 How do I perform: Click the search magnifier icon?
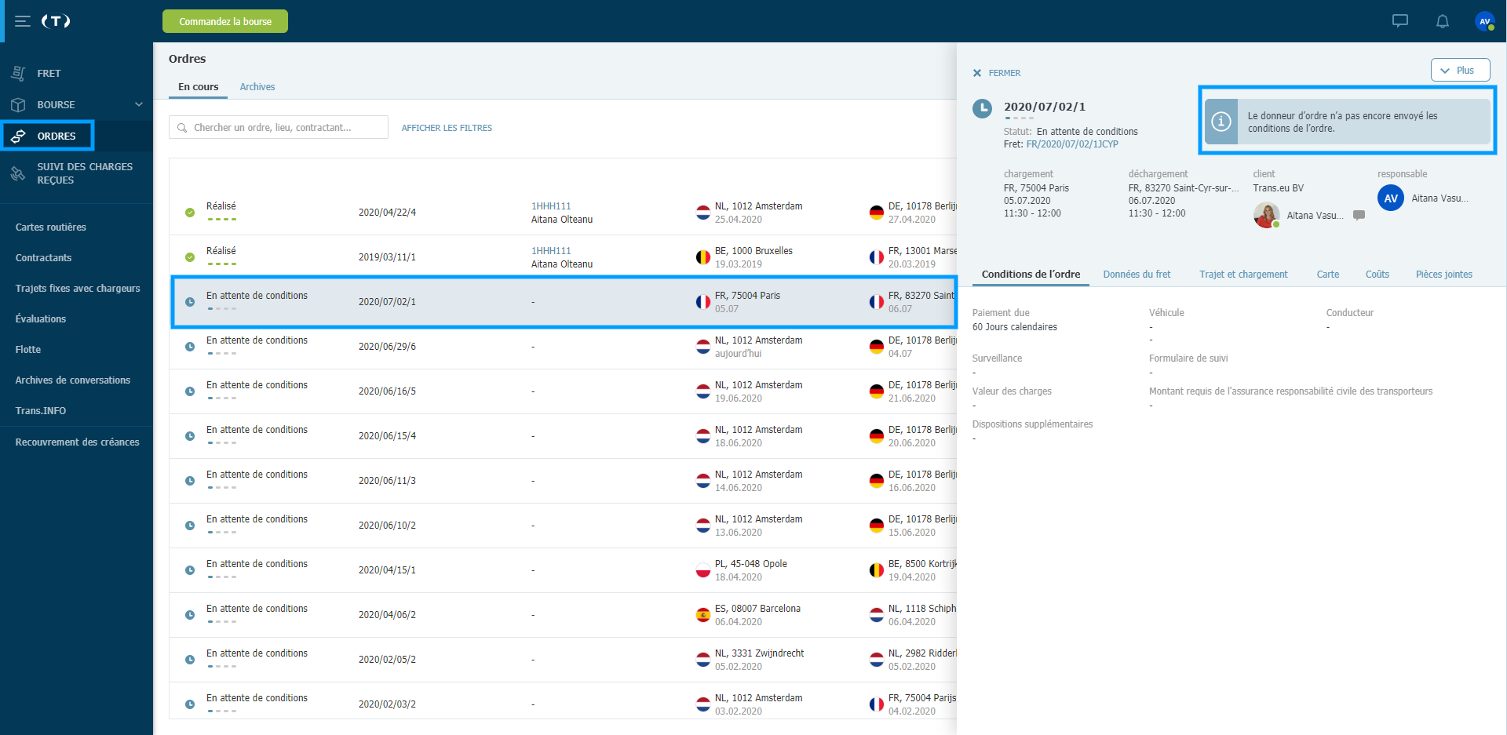(x=182, y=128)
